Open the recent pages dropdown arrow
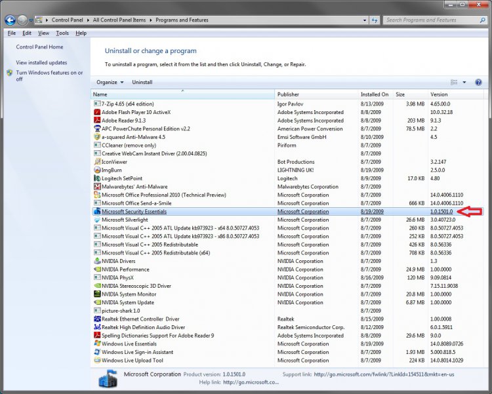Viewport: 492px width, 394px height. click(x=31, y=20)
